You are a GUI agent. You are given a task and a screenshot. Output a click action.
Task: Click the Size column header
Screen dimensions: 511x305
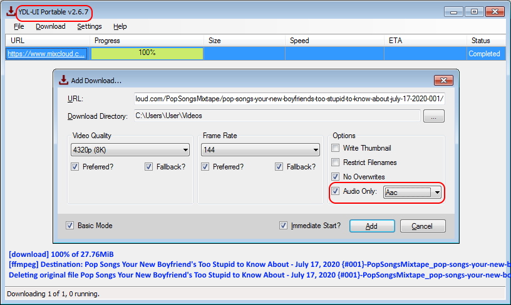[x=244, y=41]
